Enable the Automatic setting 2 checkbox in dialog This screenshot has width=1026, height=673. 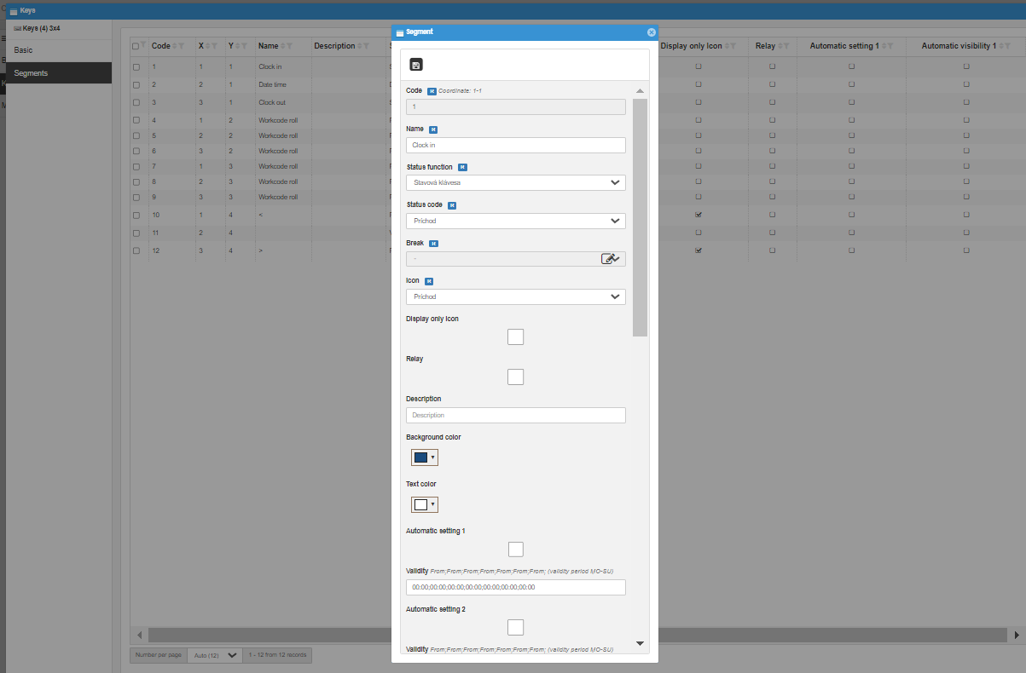515,627
